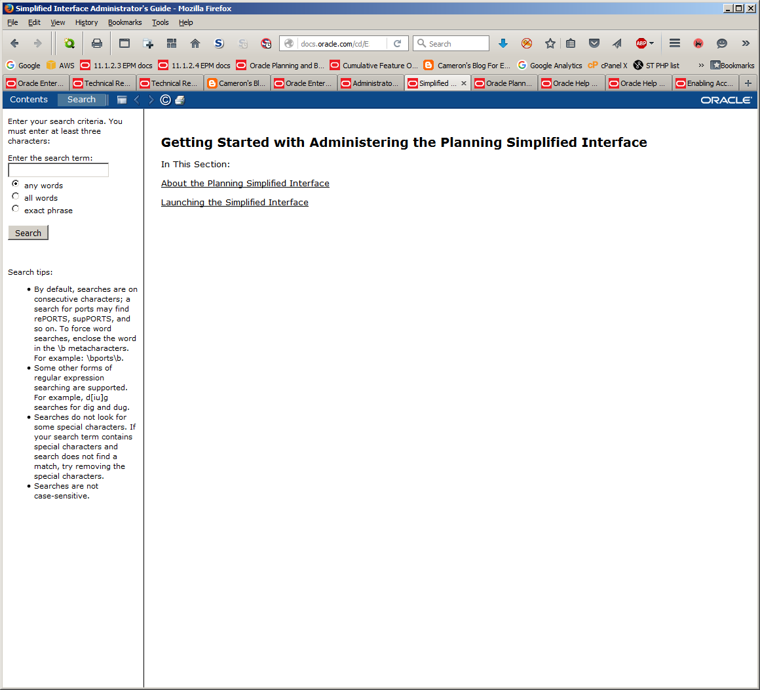Viewport: 760px width, 690px height.
Task: Click the green bug search icon in the toolbar
Action: click(x=69, y=44)
